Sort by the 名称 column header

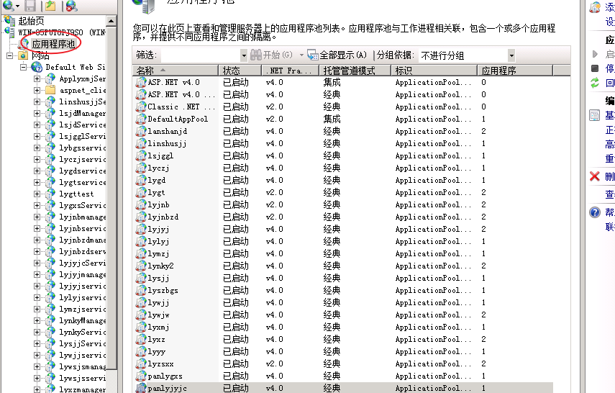pyautogui.click(x=176, y=71)
